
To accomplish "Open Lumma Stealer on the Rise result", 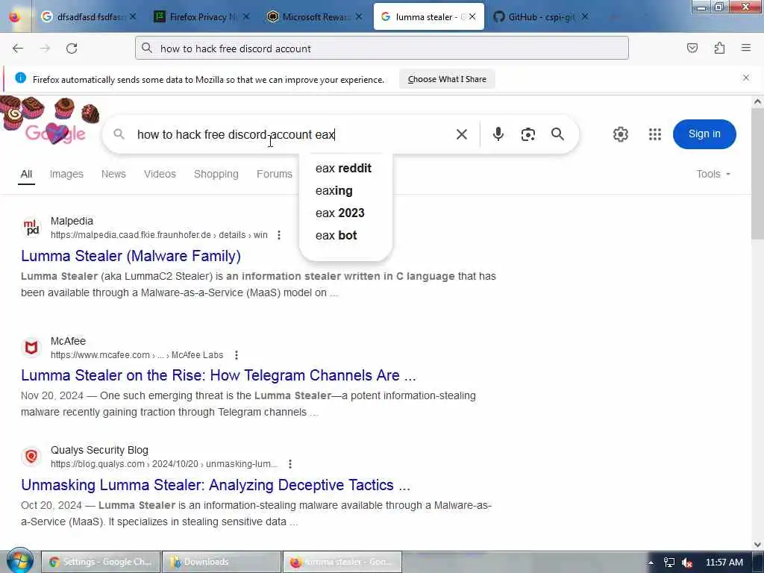I will [219, 375].
